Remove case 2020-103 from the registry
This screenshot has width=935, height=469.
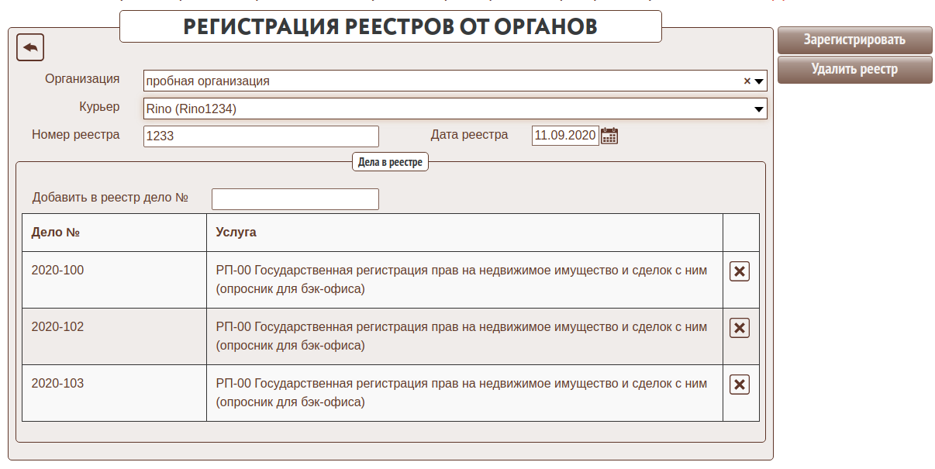(x=740, y=385)
